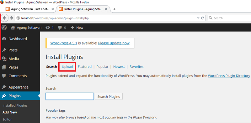Screen dimensions: 251x123
Task: Select the Install Plugins browser tab
Action: coord(83,9)
